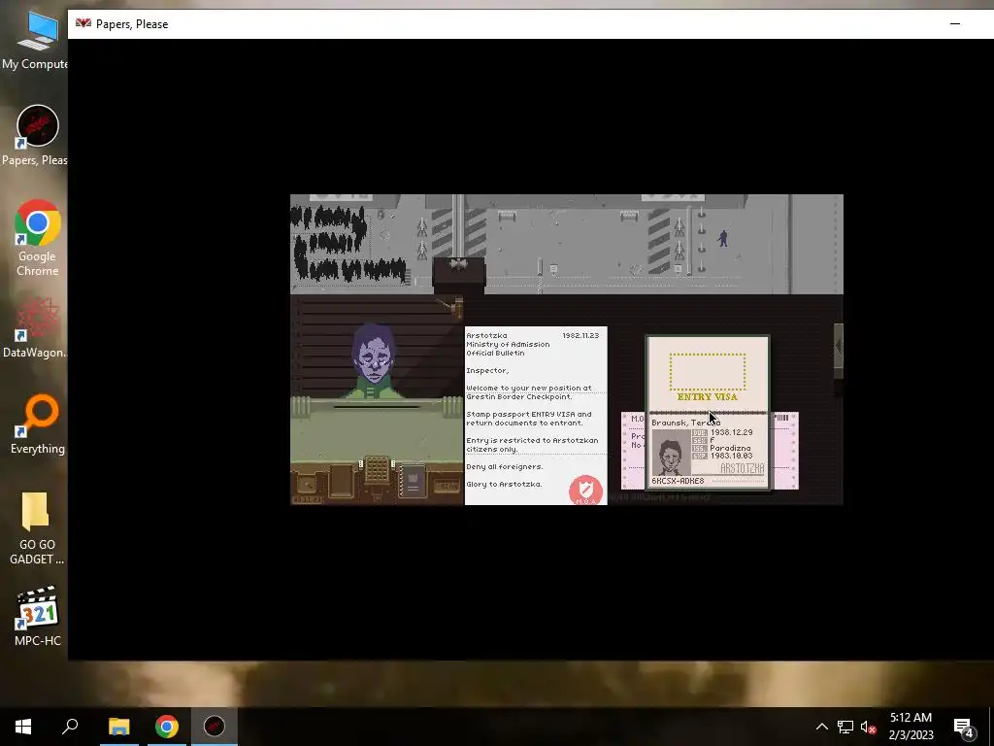Minimize the Papers, Please window

955,24
